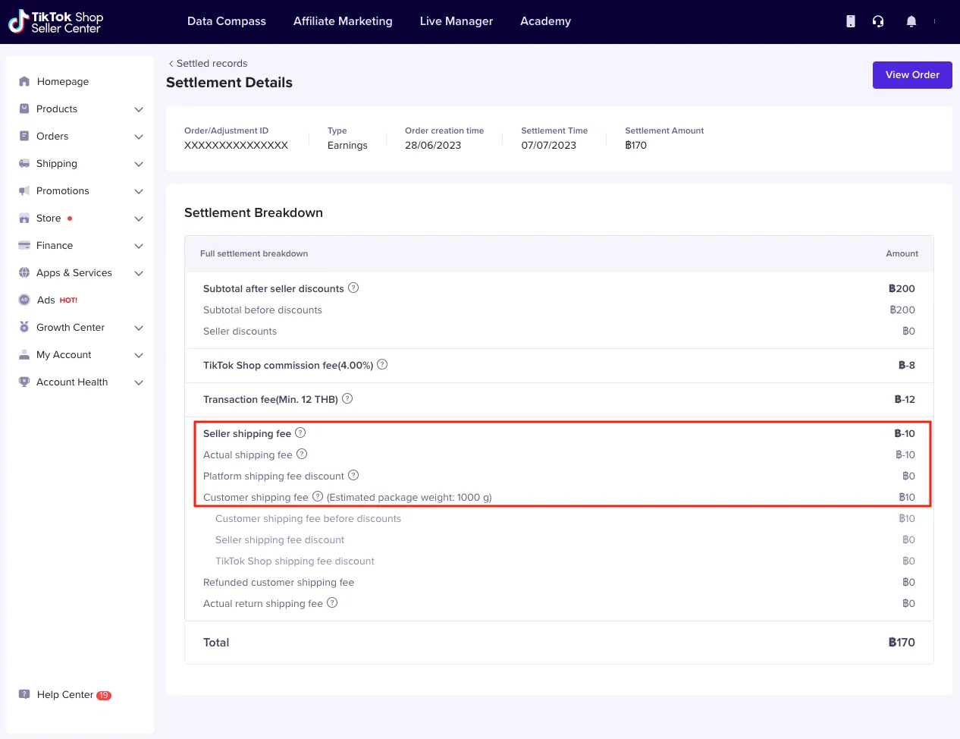Click the notification bell icon

pos(911,21)
